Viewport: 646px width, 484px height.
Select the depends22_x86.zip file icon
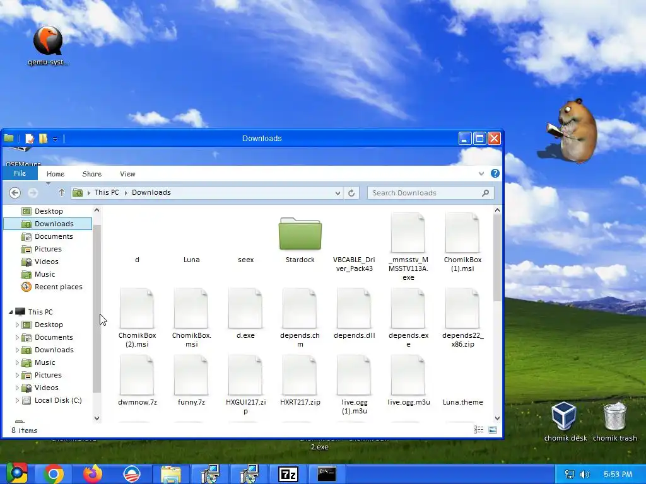(462, 308)
